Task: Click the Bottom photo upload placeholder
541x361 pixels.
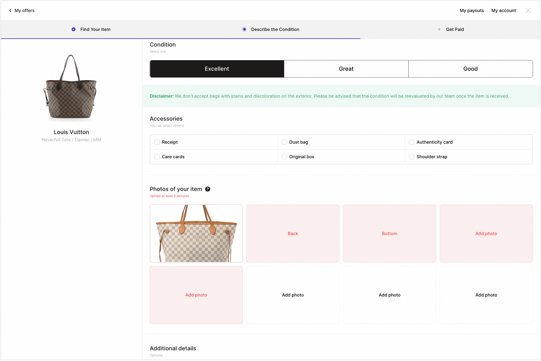Action: coord(390,233)
